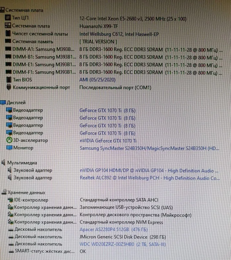
Task: Select the DIMM-A1: Samsung M393B label
Action: click(43, 49)
